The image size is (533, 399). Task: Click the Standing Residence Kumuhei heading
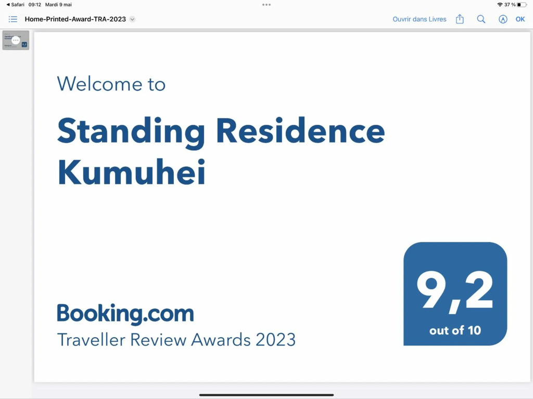pyautogui.click(x=221, y=151)
